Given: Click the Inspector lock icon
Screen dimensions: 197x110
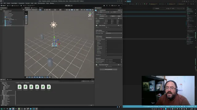Looking at the screenshot, I should coord(120,8).
